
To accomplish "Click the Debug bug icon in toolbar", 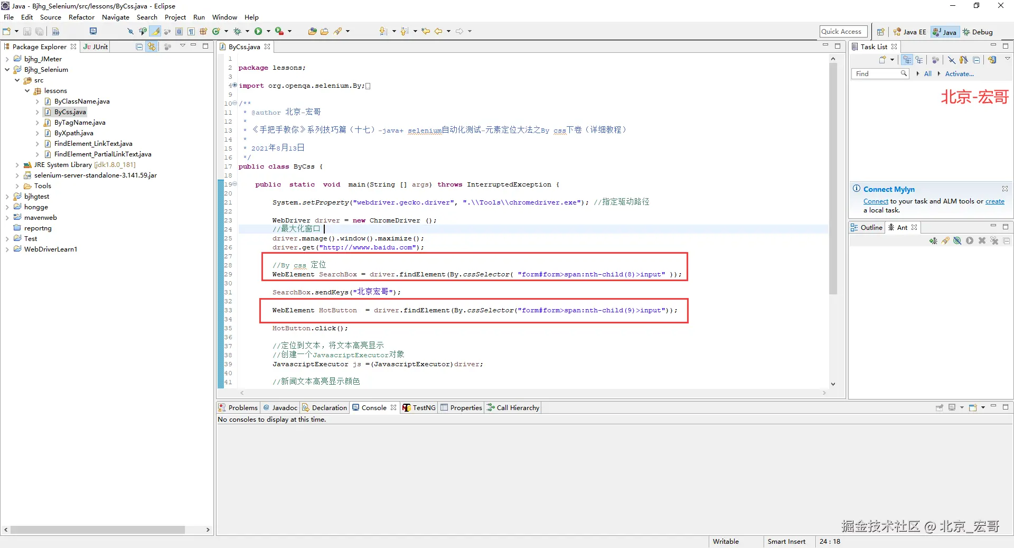I will tap(237, 32).
